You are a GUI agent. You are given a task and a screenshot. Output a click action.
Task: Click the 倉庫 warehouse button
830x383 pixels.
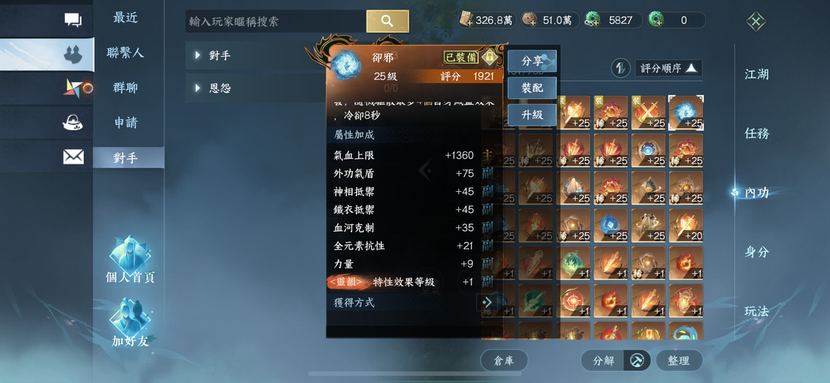[x=504, y=361]
